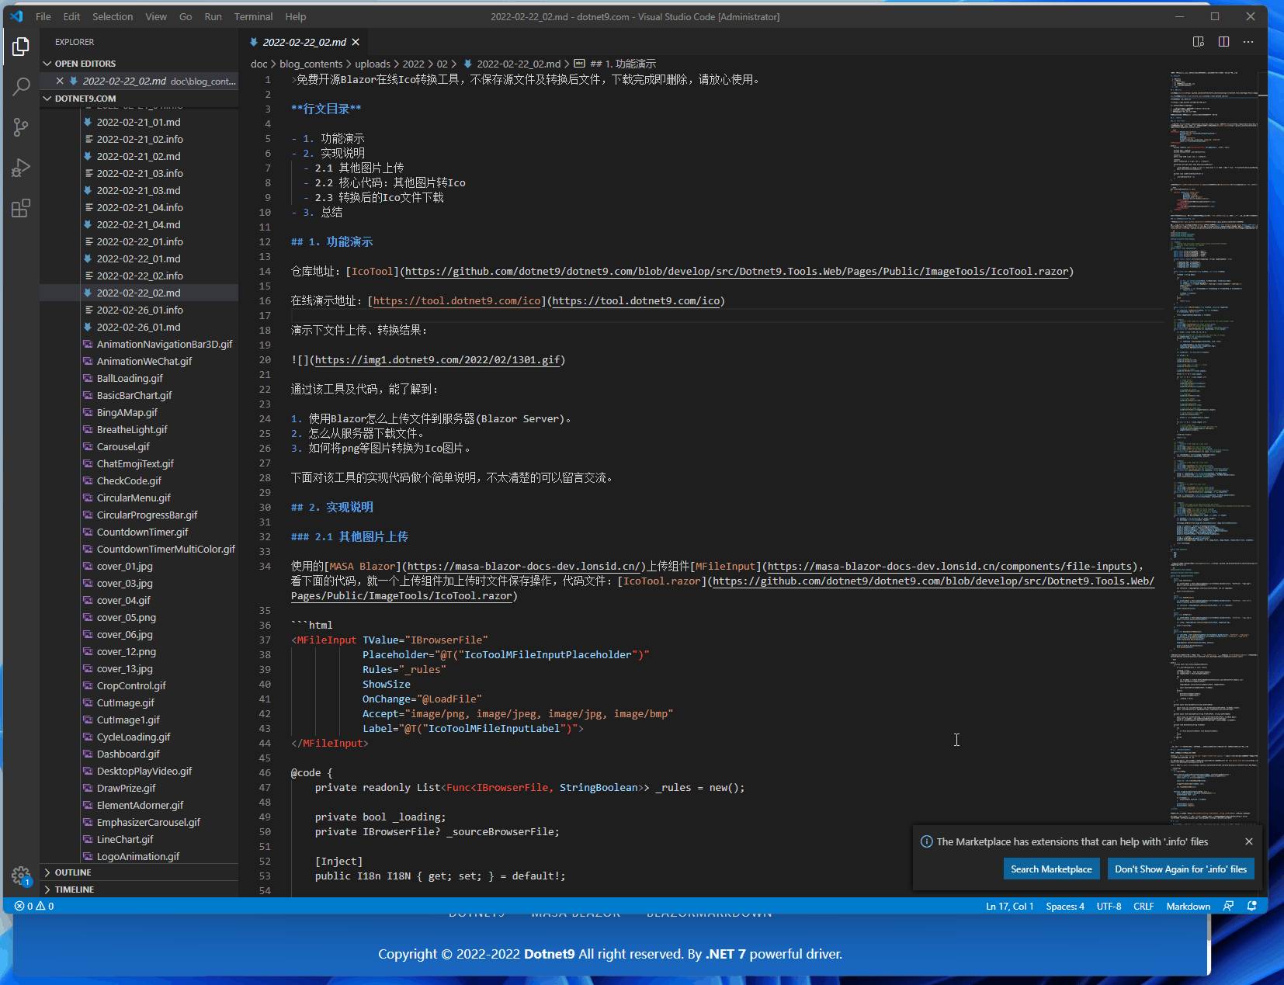Click the '2022' breadcrumb segment
The width and height of the screenshot is (1284, 985).
point(413,64)
